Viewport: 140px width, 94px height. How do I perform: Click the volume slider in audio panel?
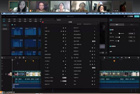point(120,34)
